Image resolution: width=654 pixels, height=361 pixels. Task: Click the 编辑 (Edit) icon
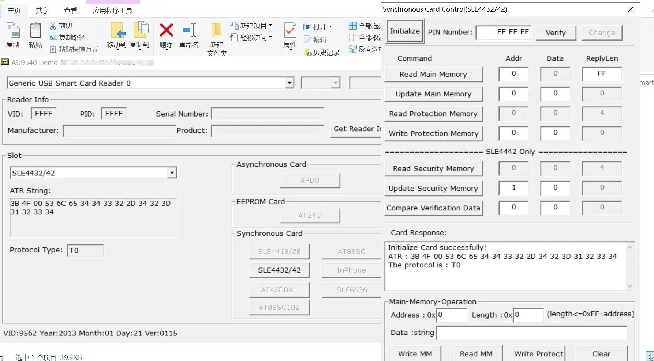click(315, 39)
